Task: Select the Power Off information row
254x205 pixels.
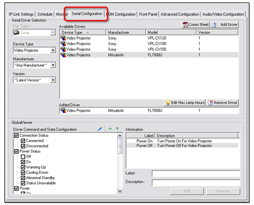Action: tap(182, 146)
